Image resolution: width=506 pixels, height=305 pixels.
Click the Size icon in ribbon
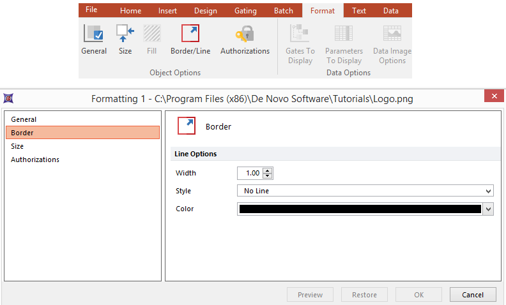pos(125,34)
